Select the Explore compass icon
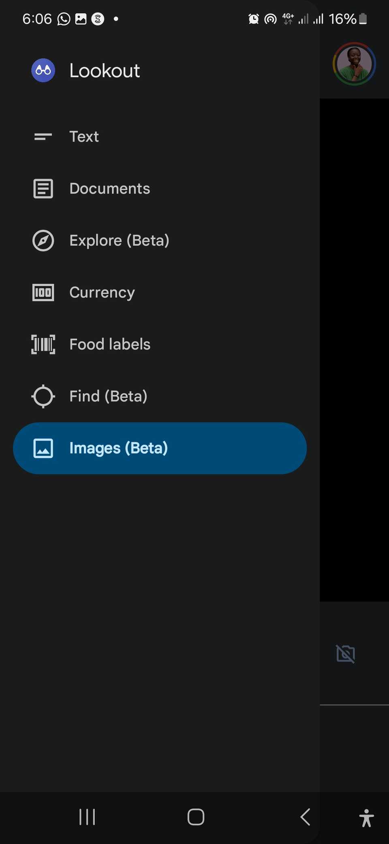The image size is (389, 844). 43,240
